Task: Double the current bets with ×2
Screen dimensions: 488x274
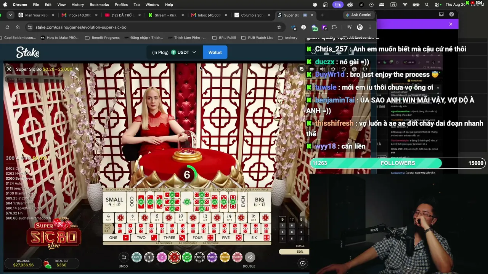Action: tap(250, 257)
